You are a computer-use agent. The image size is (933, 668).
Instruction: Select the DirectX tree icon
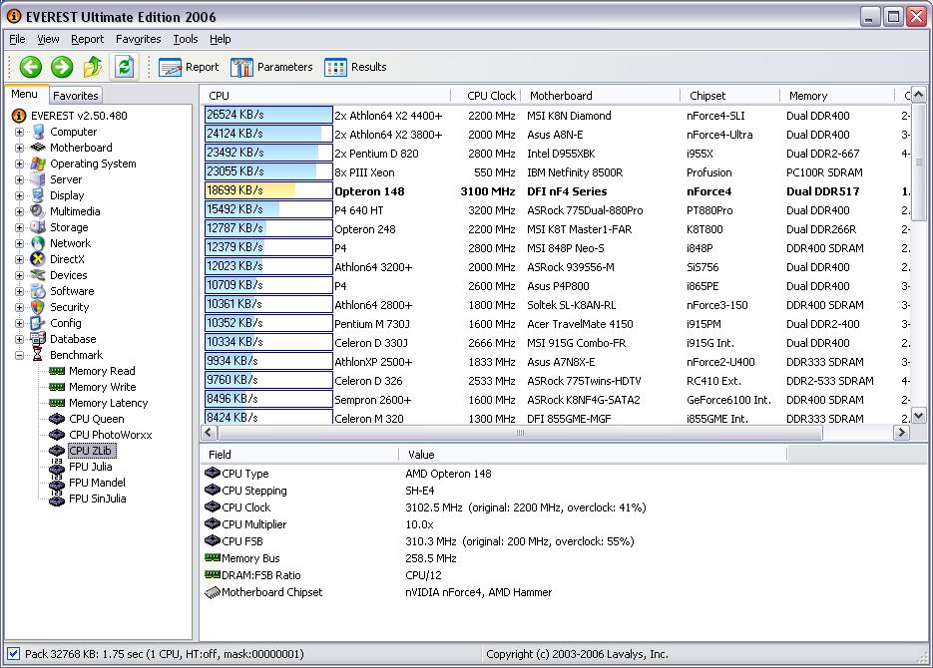coord(38,259)
